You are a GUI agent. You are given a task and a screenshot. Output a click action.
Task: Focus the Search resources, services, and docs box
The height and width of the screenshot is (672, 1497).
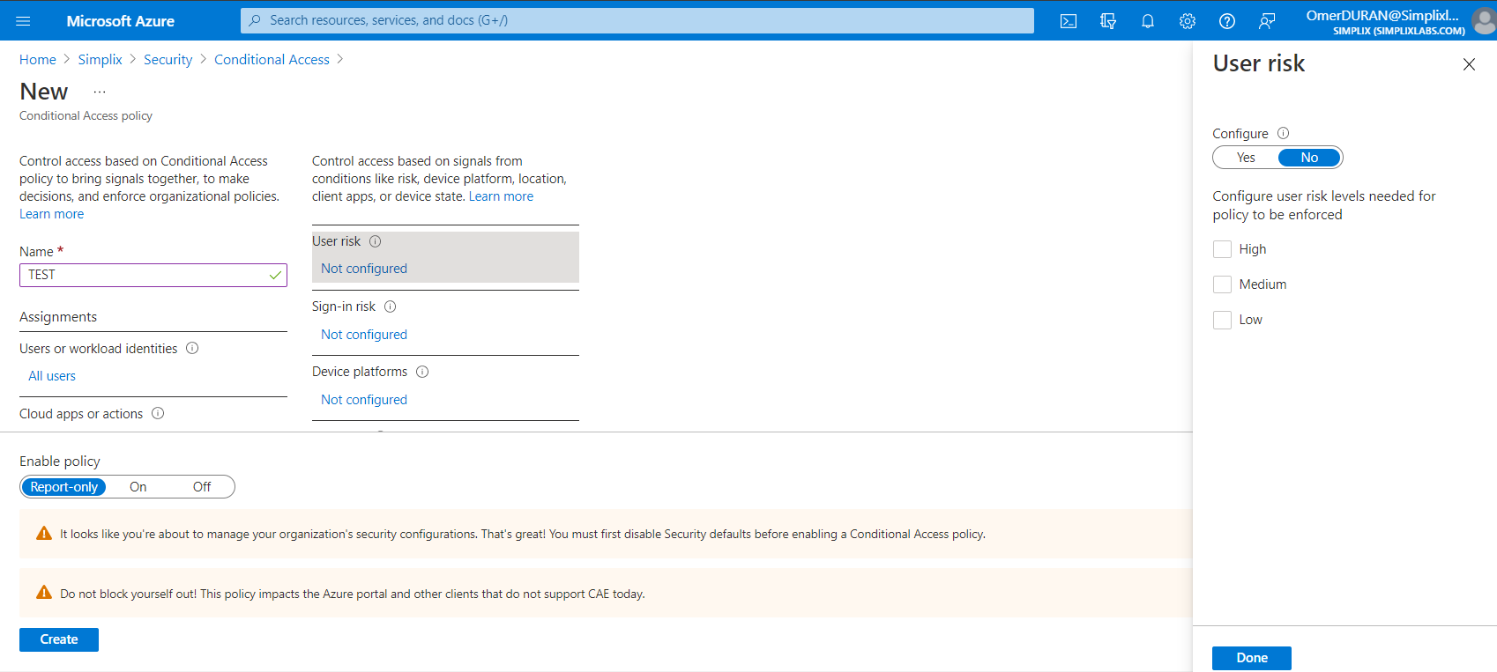click(x=637, y=20)
